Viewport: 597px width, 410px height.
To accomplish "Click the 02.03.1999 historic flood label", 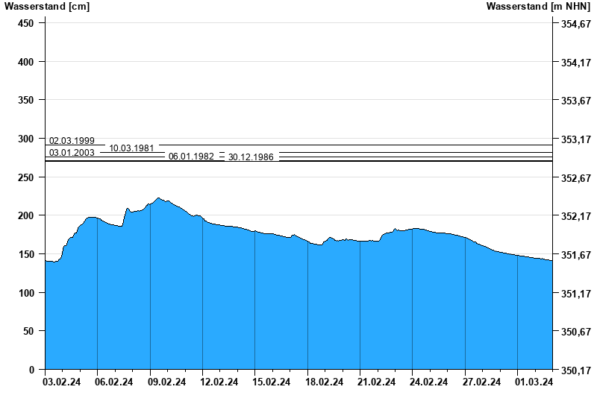I will 72,141.
